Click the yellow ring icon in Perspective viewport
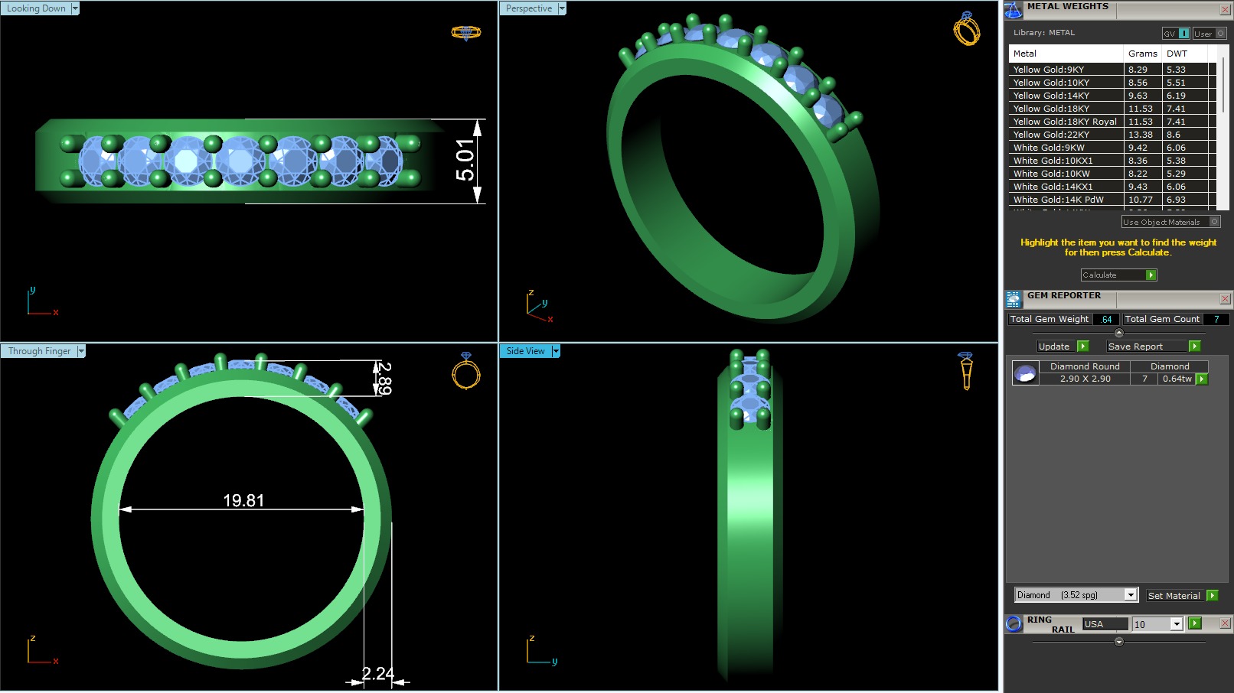The height and width of the screenshot is (693, 1234). click(966, 28)
